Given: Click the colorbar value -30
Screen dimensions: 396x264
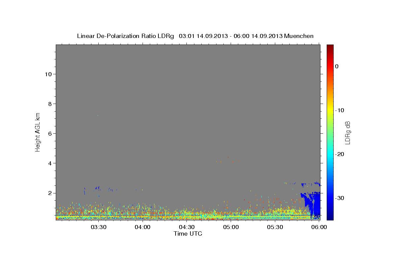Looking at the screenshot, I should (340, 198).
